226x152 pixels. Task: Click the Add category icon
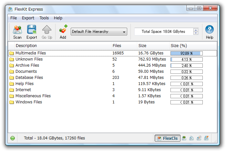click(63, 29)
